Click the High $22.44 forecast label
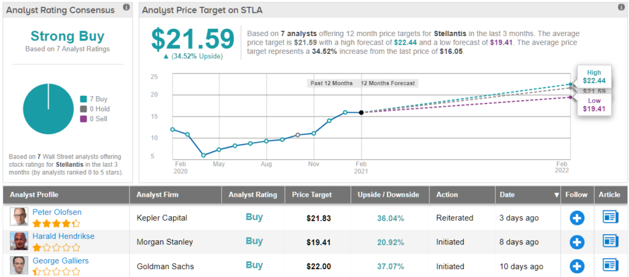The width and height of the screenshot is (629, 277). point(593,77)
